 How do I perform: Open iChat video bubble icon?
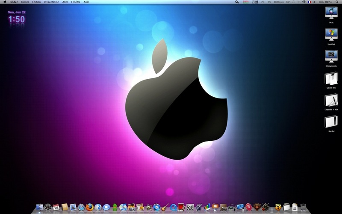coord(106,207)
